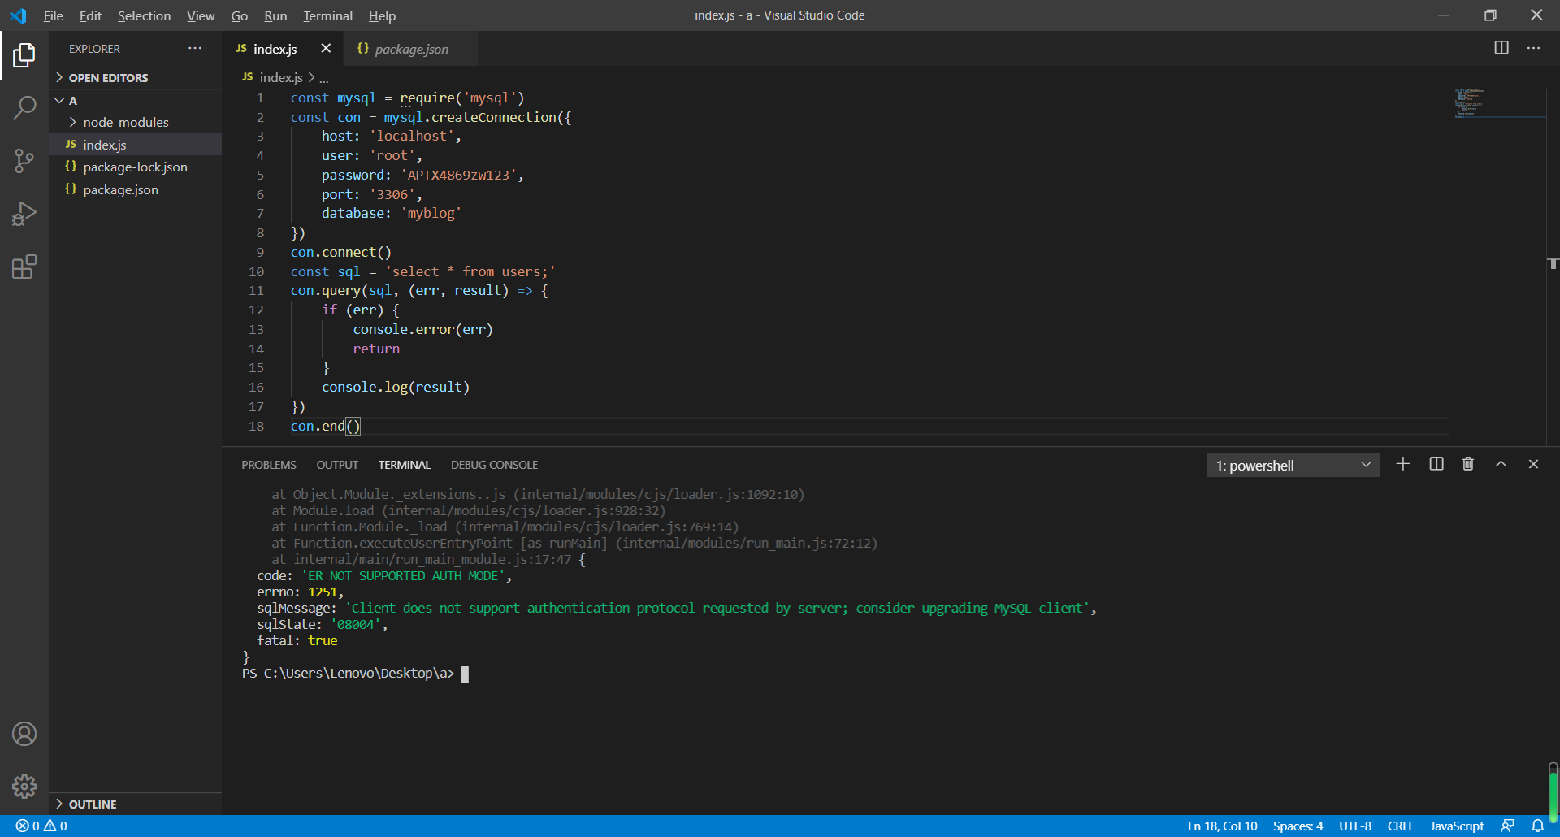Click the breadcrumb ellipsis after index.js
This screenshot has width=1560, height=837.
pos(324,78)
